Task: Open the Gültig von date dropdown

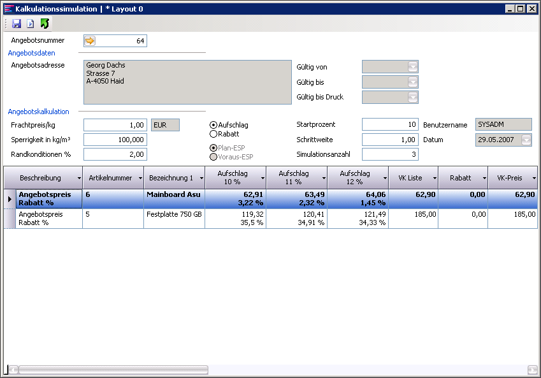Action: tap(412, 67)
